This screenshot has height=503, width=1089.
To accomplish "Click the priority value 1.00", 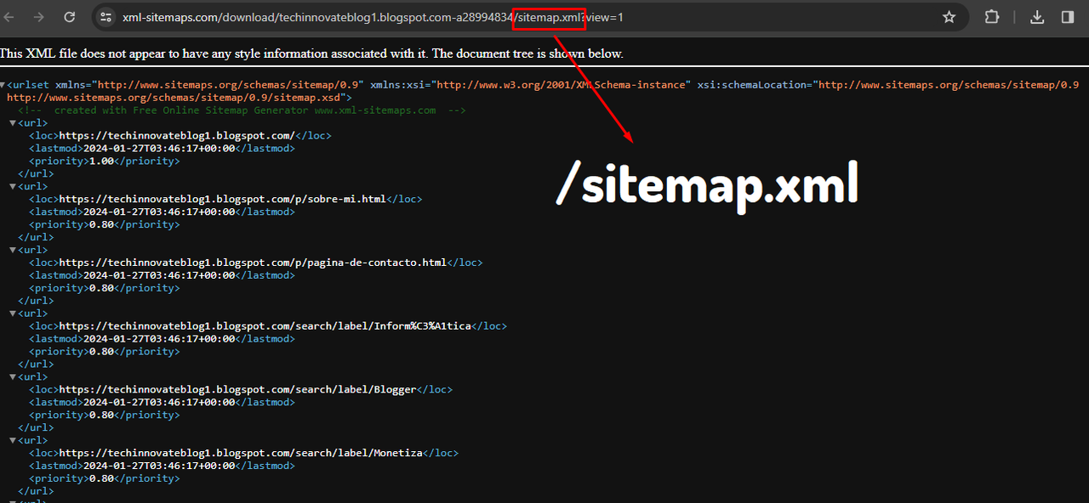I will (101, 161).
